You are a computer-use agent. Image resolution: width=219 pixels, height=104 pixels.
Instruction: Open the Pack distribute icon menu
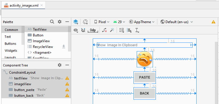122,30
